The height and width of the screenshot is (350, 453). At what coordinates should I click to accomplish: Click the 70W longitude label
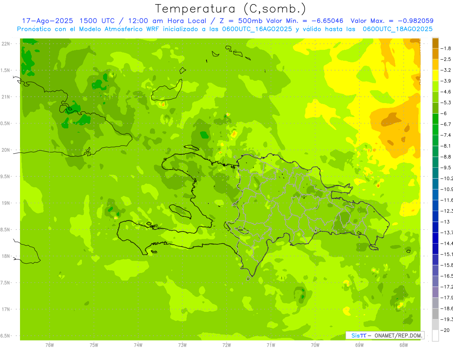(315, 345)
